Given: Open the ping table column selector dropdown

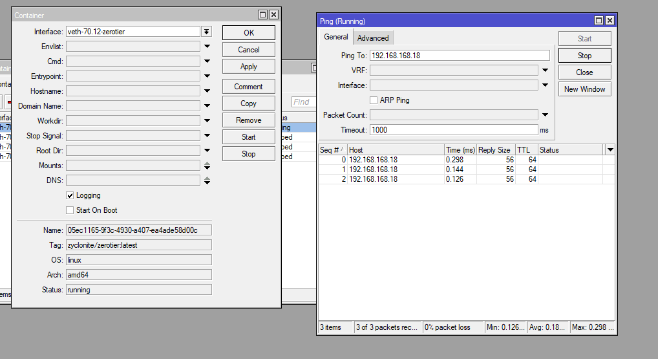Looking at the screenshot, I should 610,149.
